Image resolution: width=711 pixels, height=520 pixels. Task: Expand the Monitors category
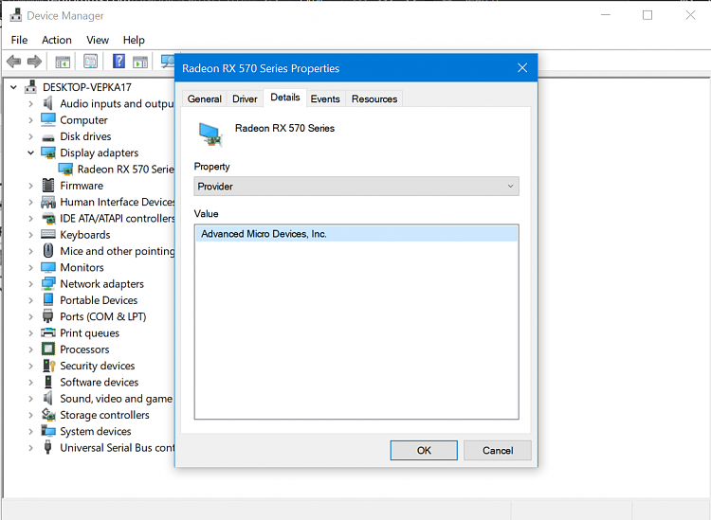pyautogui.click(x=31, y=267)
